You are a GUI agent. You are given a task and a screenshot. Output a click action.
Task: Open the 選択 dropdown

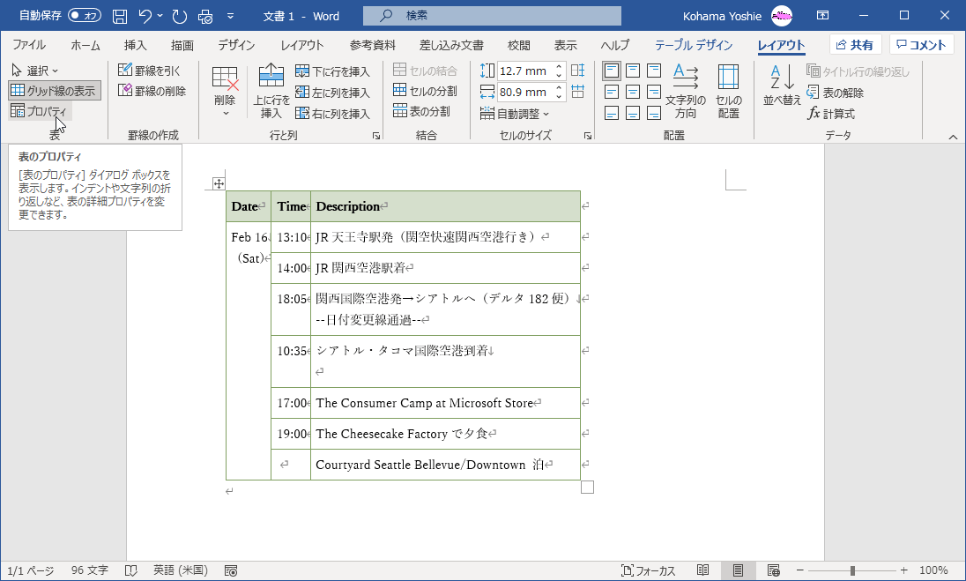(35, 71)
